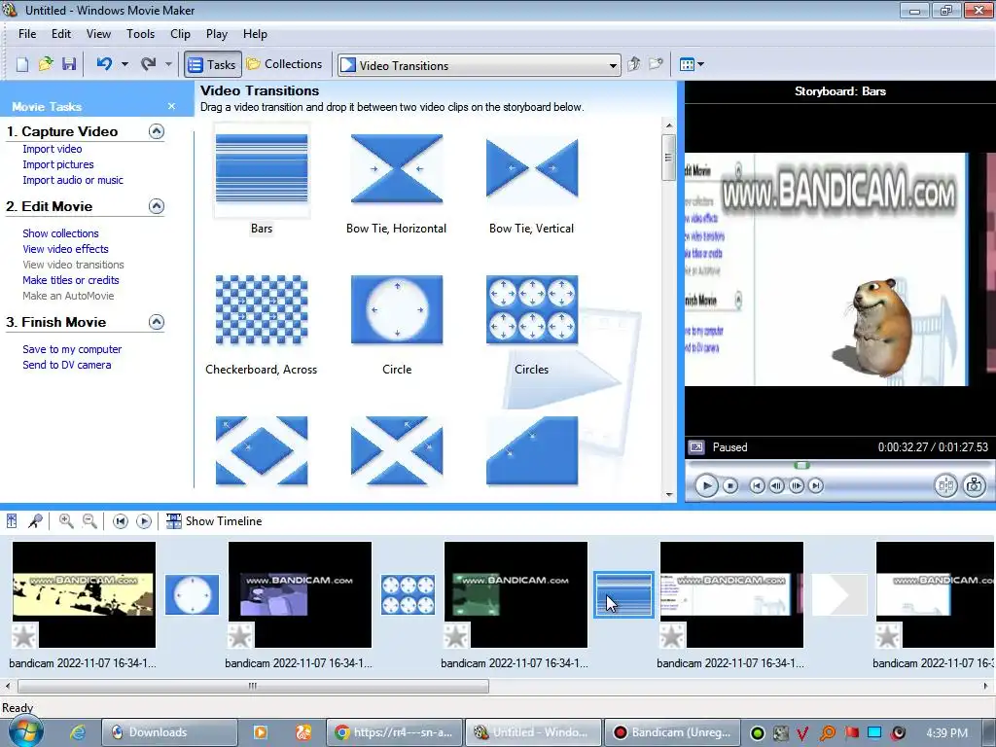Click the Stop button in the preview monitor

(730, 486)
